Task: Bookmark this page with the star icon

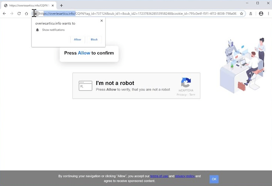Action: tap(241, 14)
